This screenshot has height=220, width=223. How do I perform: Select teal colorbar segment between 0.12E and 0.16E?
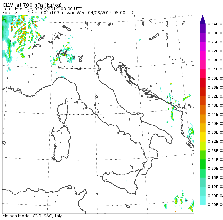[x=202, y=182]
